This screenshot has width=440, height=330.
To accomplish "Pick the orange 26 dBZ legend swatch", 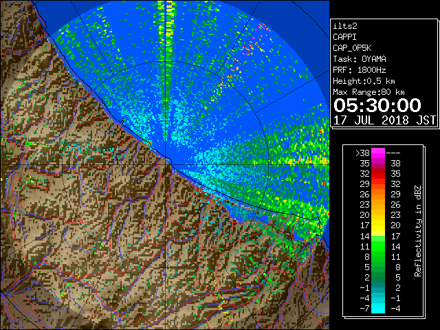I will click(x=378, y=194).
